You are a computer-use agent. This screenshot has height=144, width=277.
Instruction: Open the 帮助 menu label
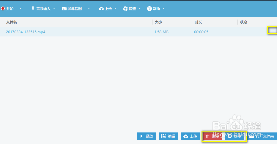(x=156, y=9)
